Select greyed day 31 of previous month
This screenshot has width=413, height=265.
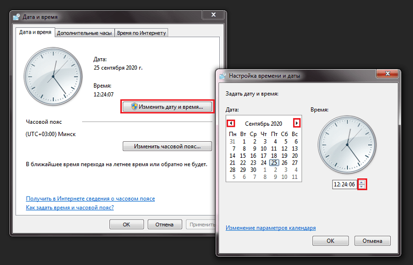[232, 142]
